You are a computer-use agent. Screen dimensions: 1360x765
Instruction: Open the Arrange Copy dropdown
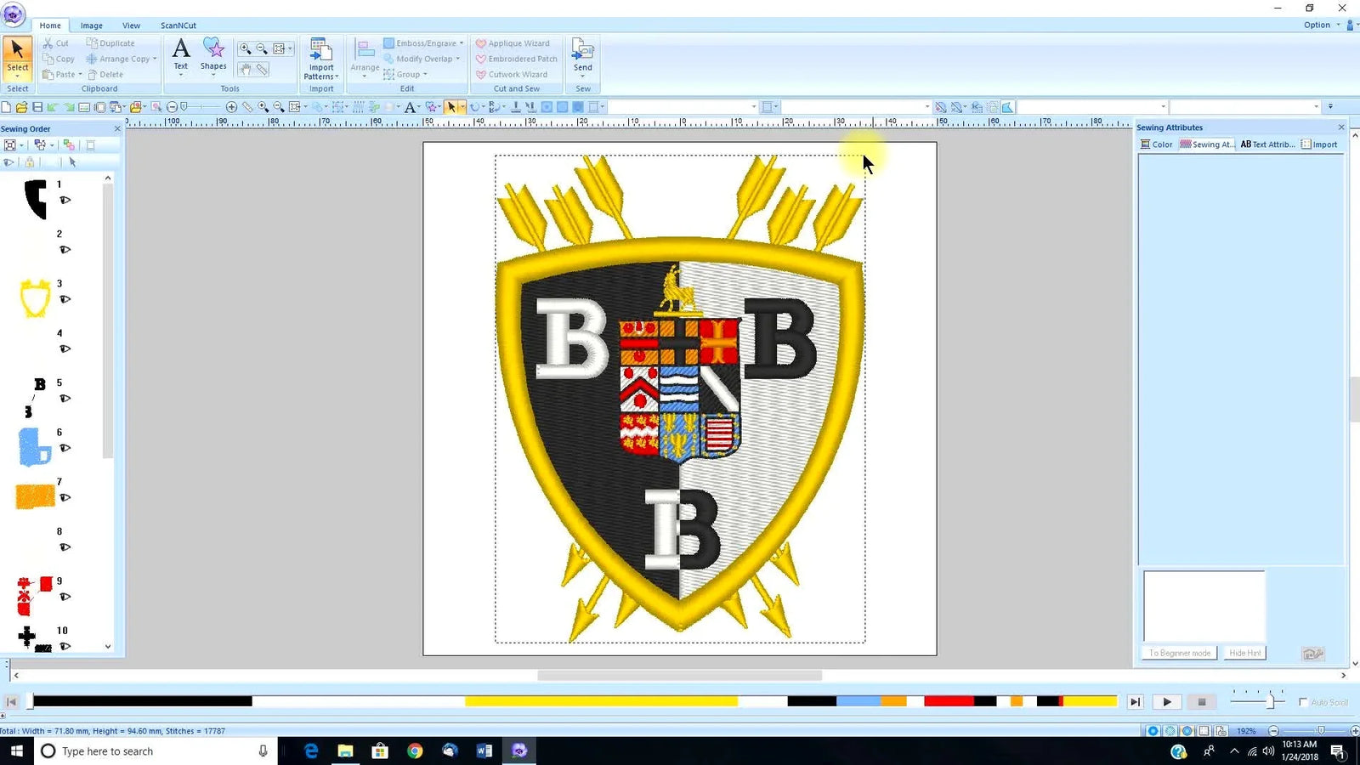[155, 59]
